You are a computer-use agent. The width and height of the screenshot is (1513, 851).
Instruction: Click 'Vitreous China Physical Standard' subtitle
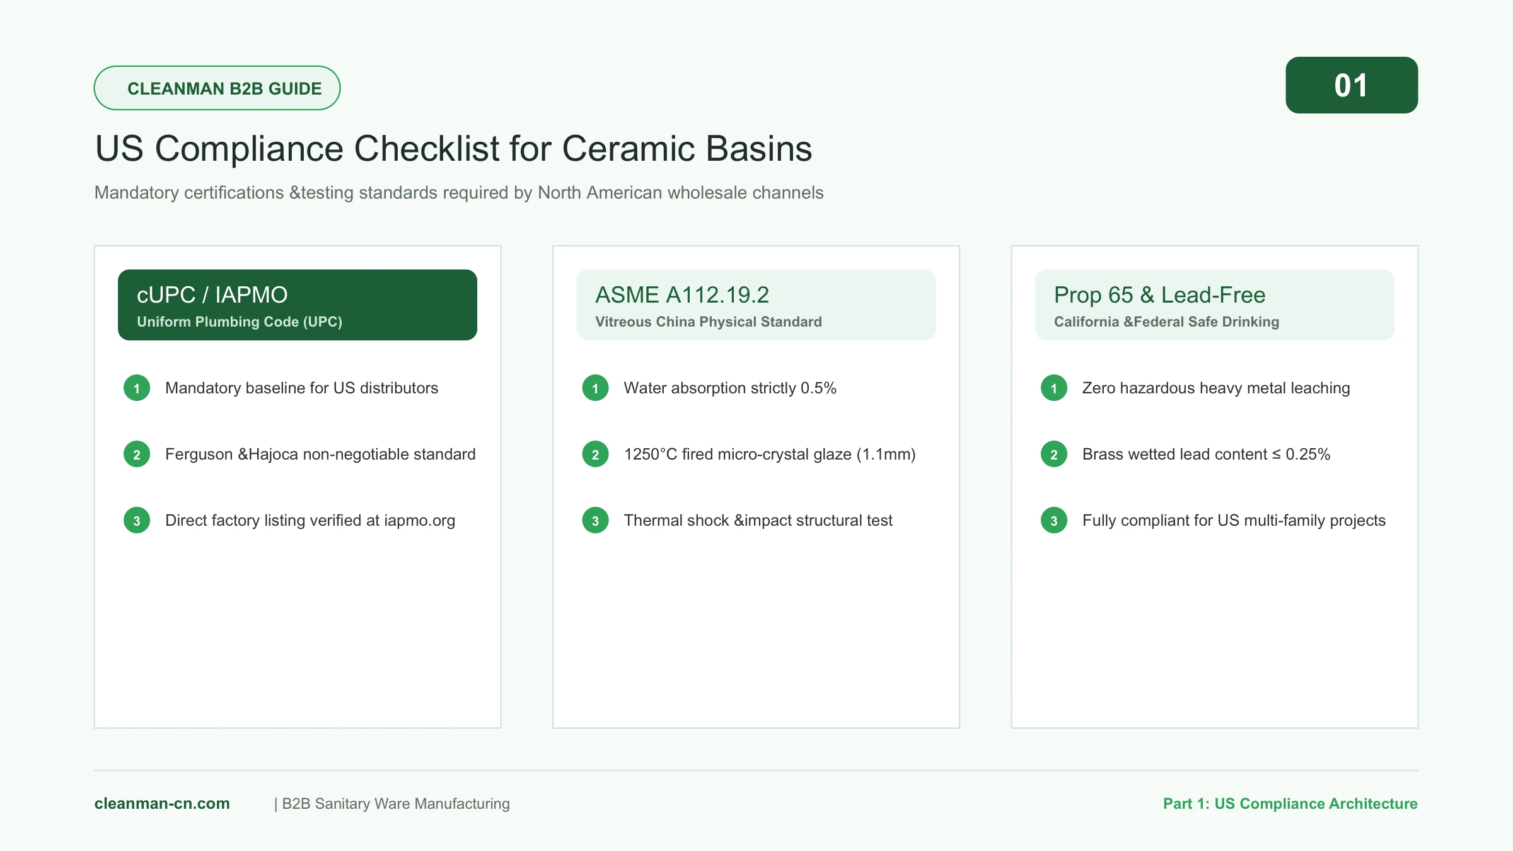click(x=709, y=321)
